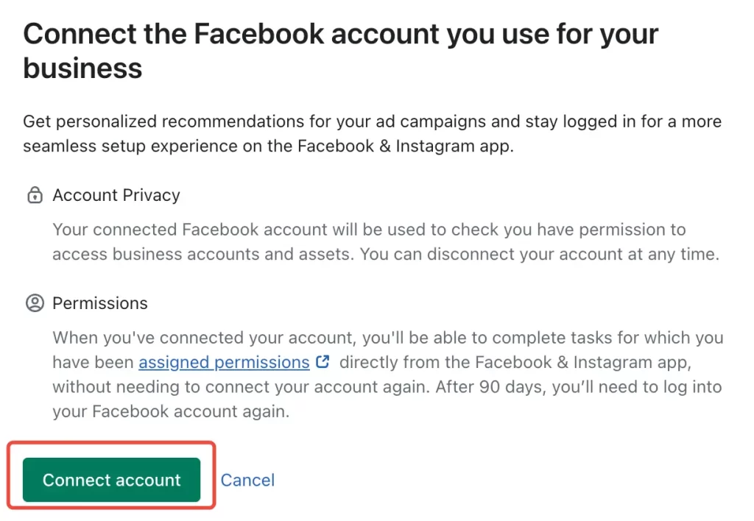Click the green Connect account button
This screenshot has width=754, height=521.
tap(111, 480)
